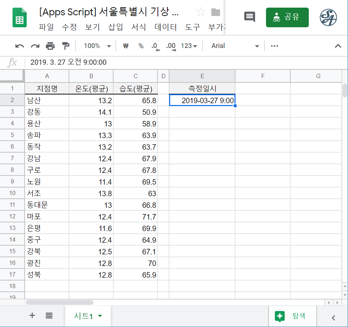Click the decrease decimal places icon

pos(155,46)
